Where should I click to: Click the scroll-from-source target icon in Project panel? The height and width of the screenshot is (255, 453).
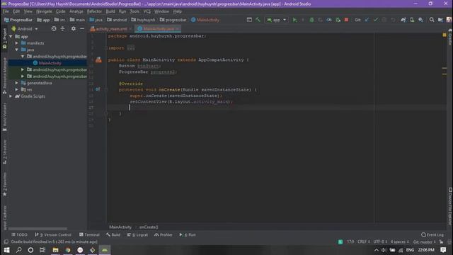point(54,28)
